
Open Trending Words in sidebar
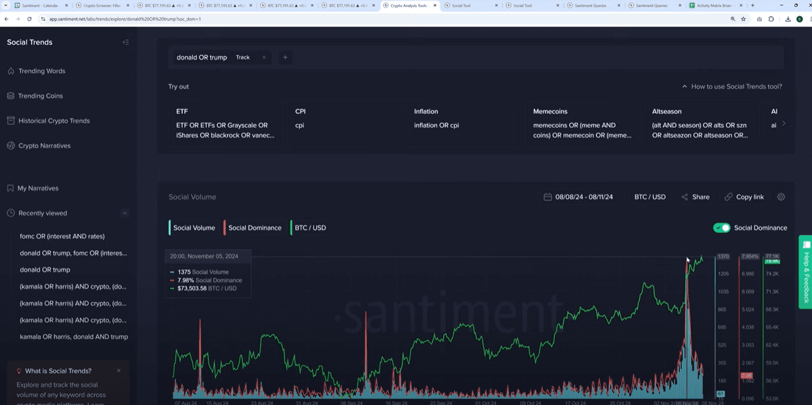(x=41, y=71)
